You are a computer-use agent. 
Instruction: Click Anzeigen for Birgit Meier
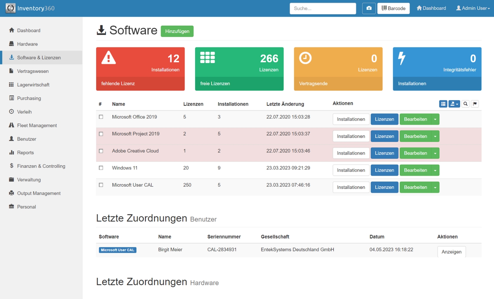[451, 252]
